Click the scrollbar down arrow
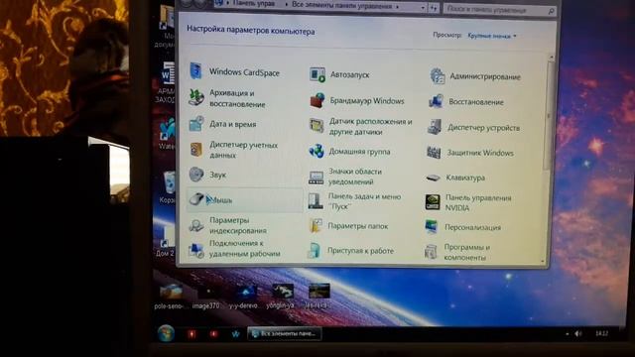Screen dimensions: 635x357 [x=544, y=261]
